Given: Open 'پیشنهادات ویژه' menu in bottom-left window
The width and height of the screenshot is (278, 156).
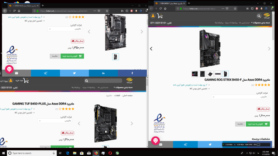Looking at the screenshot, I should click(x=89, y=88).
